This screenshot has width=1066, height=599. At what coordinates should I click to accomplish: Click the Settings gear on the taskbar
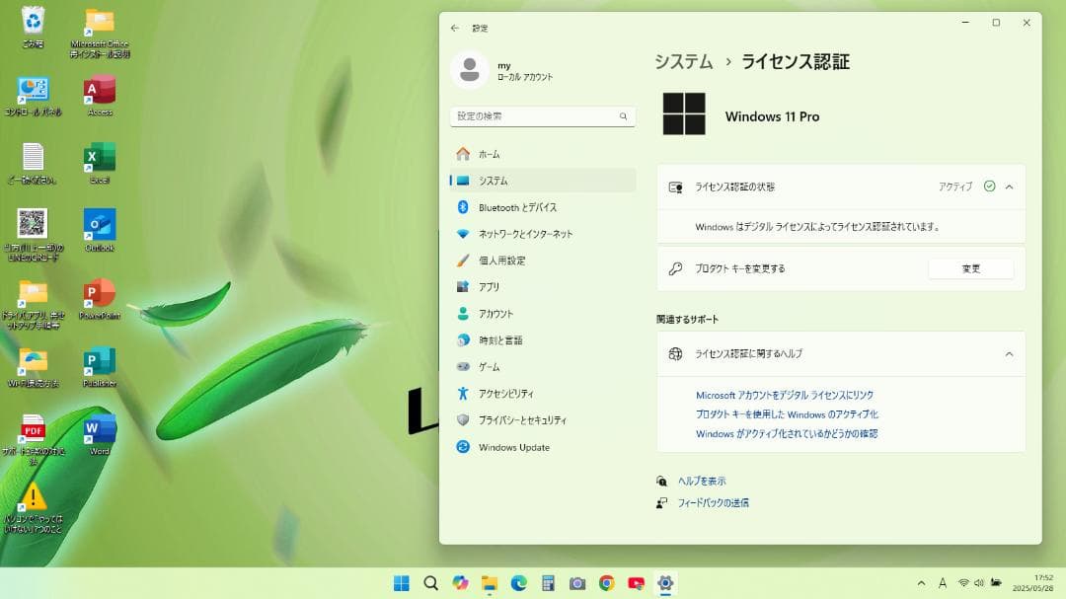665,583
